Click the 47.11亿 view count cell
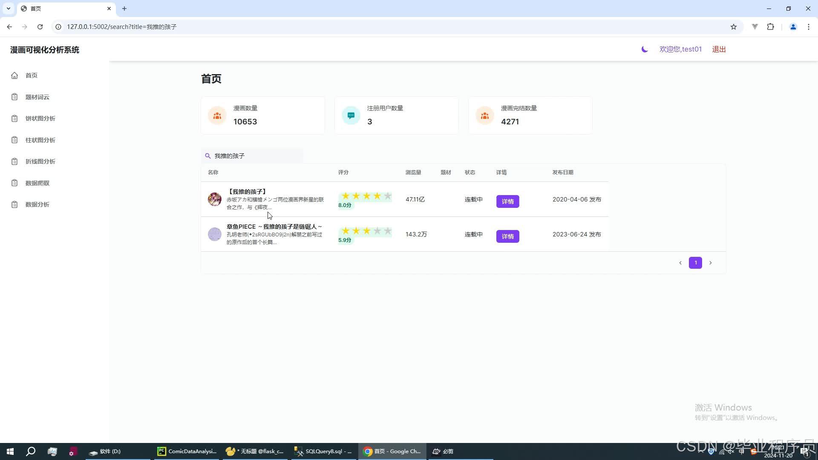This screenshot has width=818, height=460. coord(415,199)
